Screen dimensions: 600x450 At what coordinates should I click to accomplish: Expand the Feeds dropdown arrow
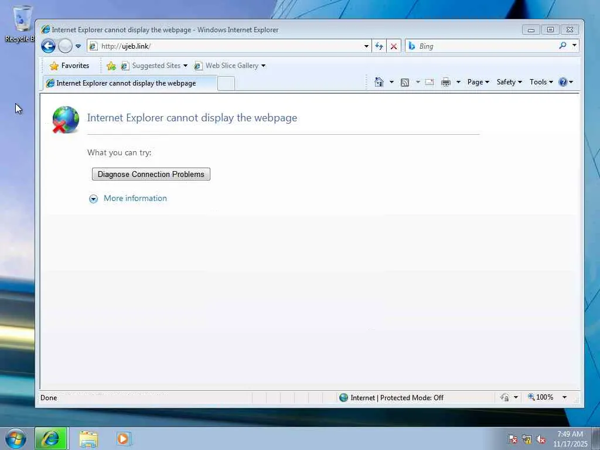click(x=418, y=82)
